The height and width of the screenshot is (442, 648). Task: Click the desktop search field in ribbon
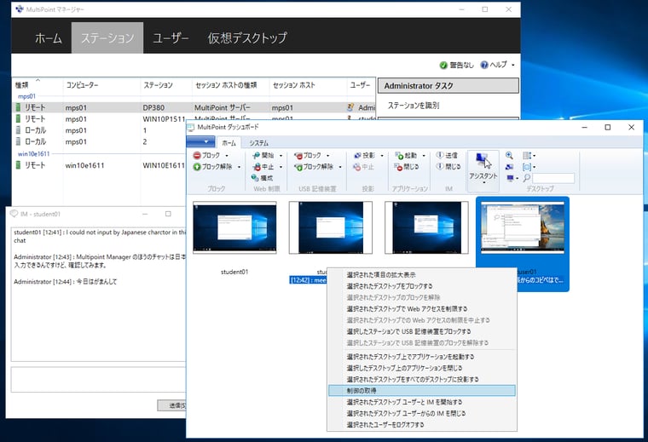tap(553, 179)
